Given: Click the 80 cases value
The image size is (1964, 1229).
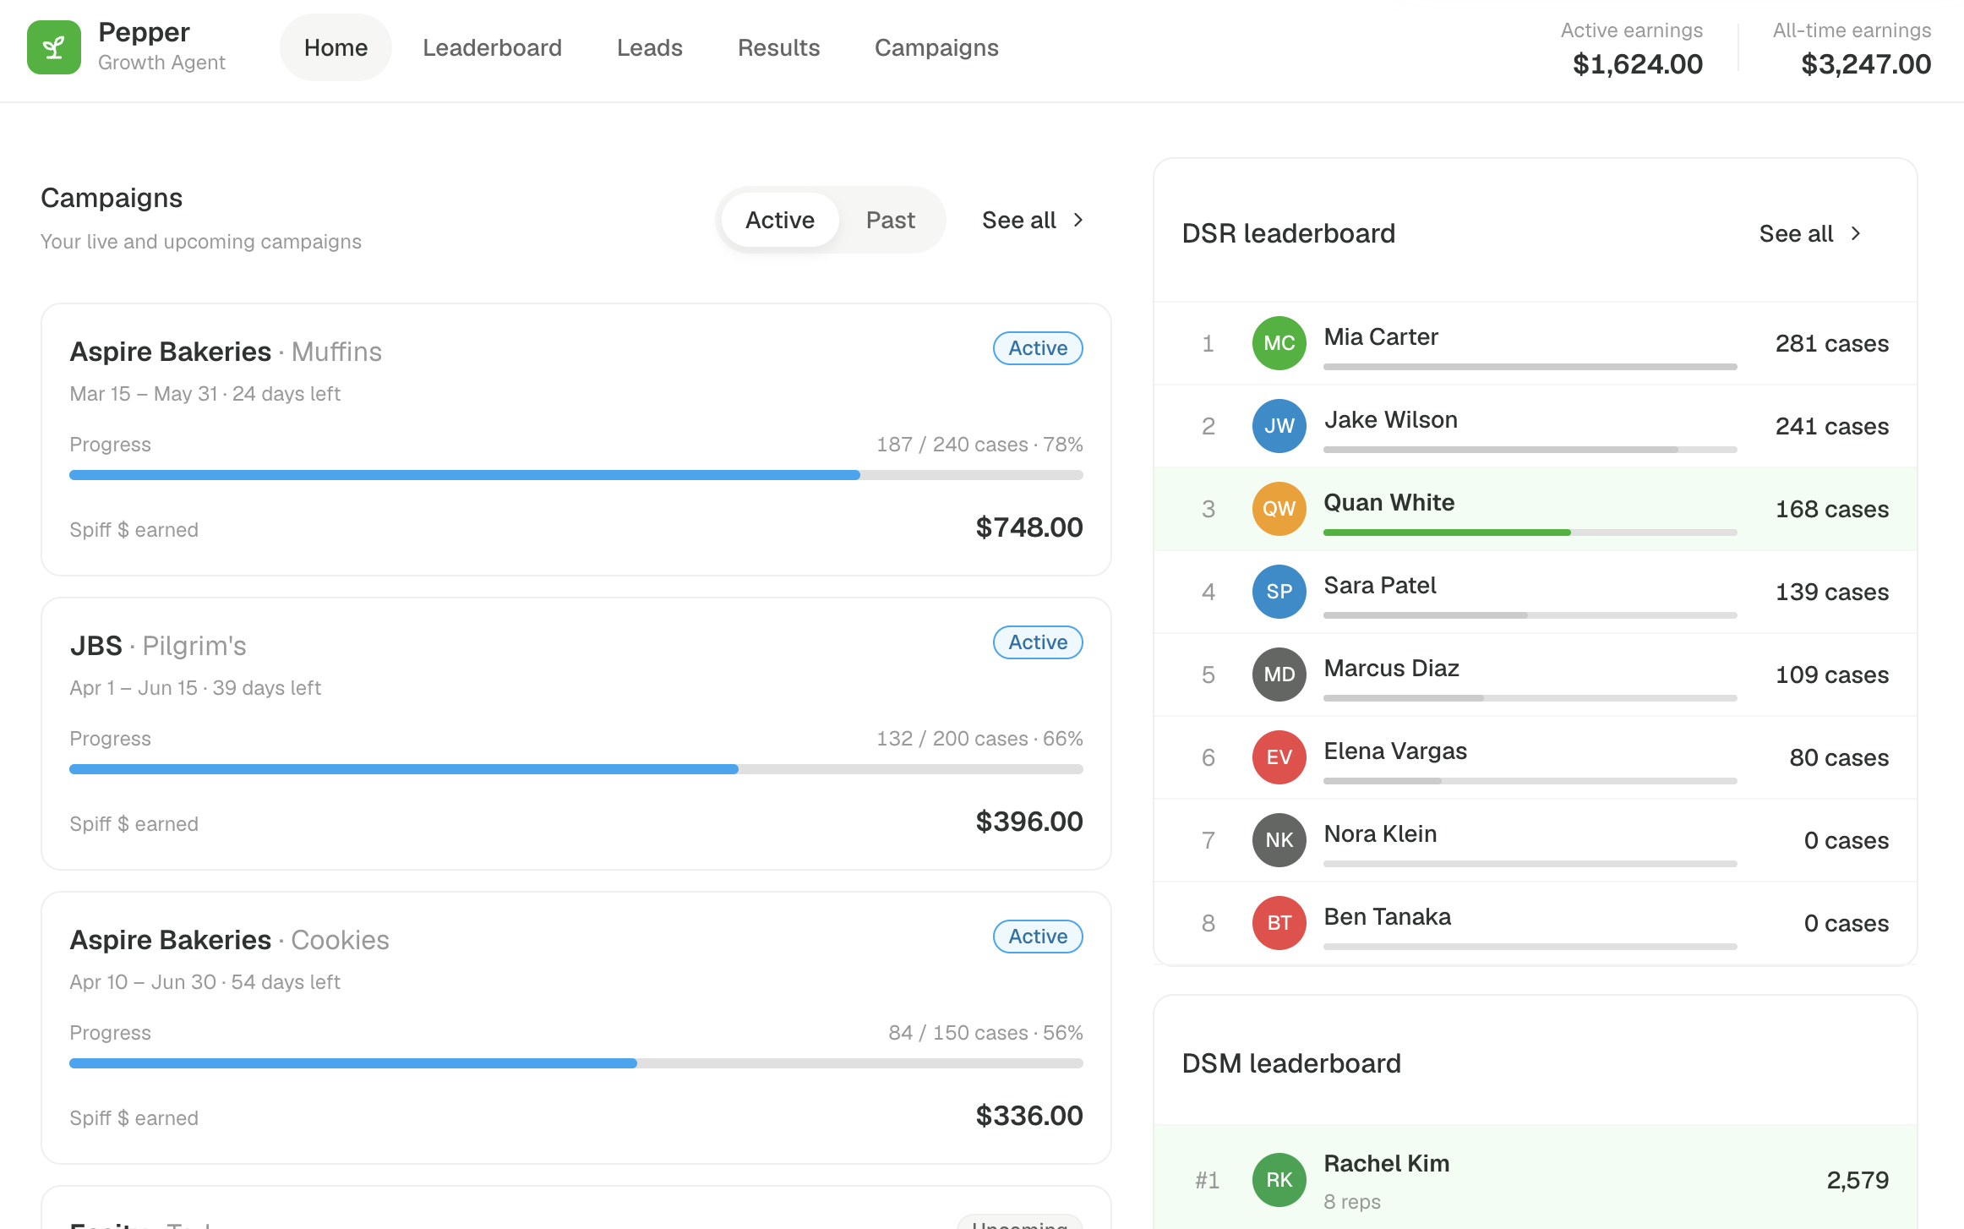Looking at the screenshot, I should 1839,757.
